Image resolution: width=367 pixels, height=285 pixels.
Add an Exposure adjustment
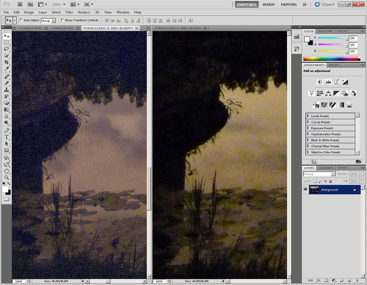pyautogui.click(x=345, y=82)
